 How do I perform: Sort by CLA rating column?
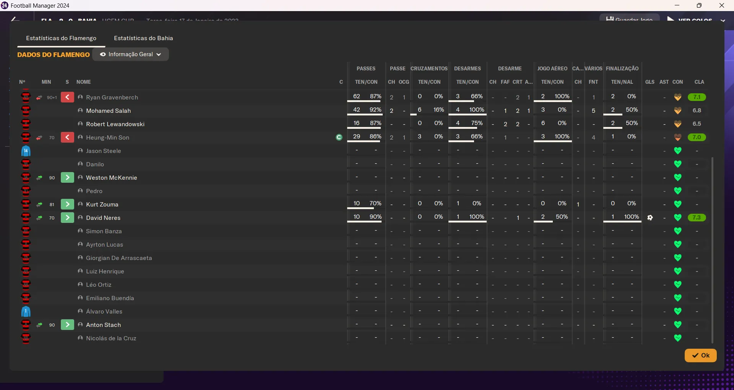pyautogui.click(x=699, y=82)
